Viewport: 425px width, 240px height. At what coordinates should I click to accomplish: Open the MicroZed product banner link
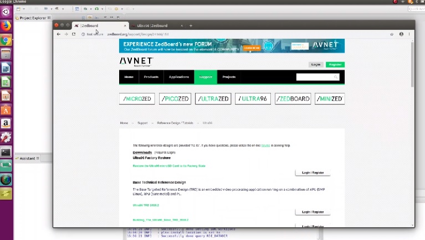pos(137,99)
